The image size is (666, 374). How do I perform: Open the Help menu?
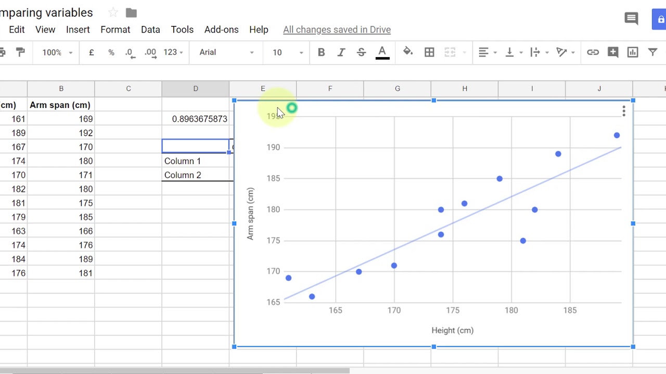(259, 30)
